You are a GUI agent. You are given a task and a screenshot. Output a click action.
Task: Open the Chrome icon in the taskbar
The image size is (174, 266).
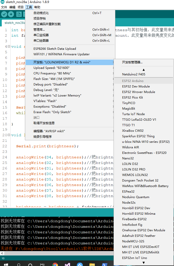pos(55,264)
